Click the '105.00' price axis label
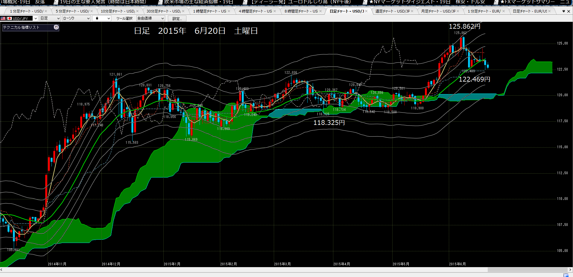 [563, 251]
